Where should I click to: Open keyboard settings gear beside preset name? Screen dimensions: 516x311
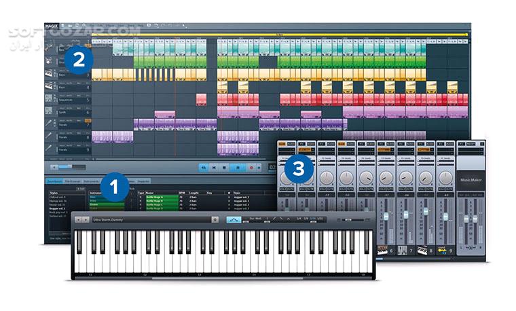coord(215,219)
